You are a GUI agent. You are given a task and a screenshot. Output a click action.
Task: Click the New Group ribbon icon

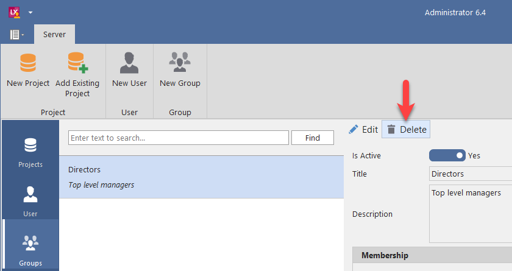tap(180, 63)
